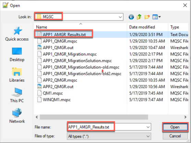This screenshot has width=191, height=143.
Task: Click the Open button
Action: click(175, 127)
